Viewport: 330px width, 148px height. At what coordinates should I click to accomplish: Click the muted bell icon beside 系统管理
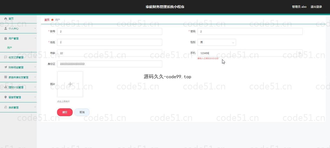click(x=6, y=107)
